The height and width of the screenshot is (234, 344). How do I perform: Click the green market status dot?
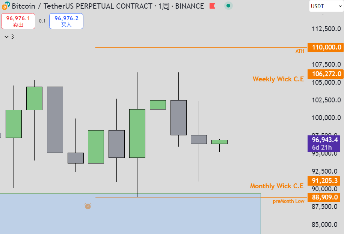pyautogui.click(x=228, y=6)
